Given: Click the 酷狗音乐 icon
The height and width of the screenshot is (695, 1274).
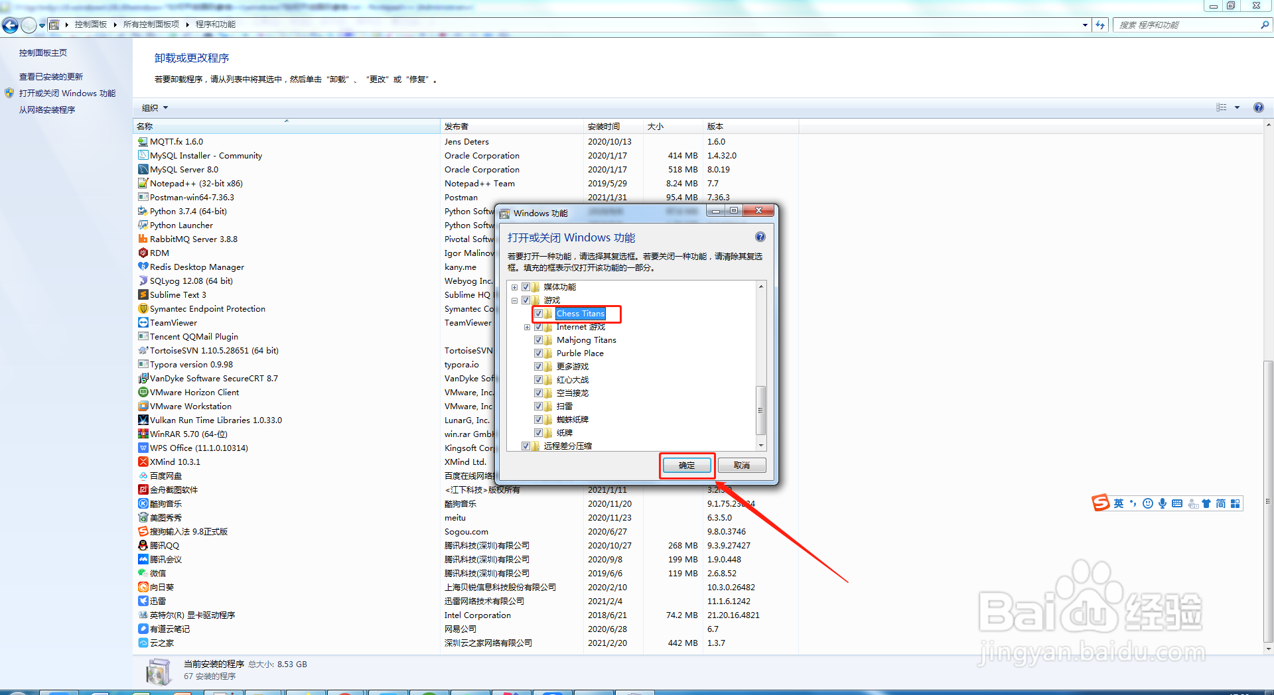Looking at the screenshot, I should [x=143, y=503].
